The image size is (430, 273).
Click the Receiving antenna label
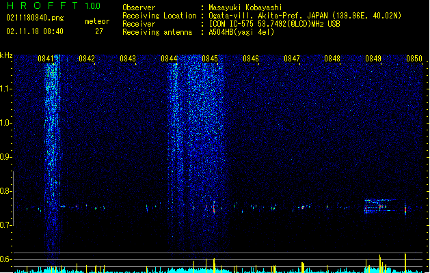pyautogui.click(x=157, y=32)
